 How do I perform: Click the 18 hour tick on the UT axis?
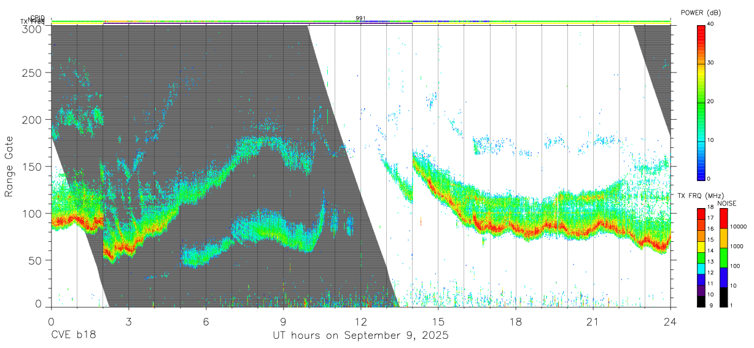pyautogui.click(x=515, y=321)
